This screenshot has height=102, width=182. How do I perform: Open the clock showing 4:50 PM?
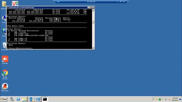click(x=175, y=99)
